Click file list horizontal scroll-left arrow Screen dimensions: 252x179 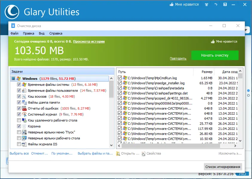(x=119, y=146)
